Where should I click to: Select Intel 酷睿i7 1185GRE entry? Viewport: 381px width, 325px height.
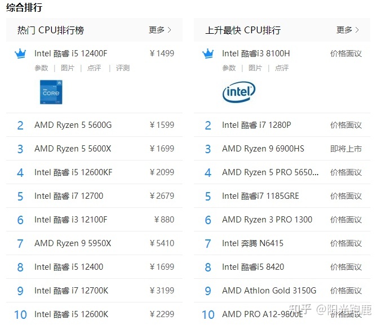[x=260, y=196]
